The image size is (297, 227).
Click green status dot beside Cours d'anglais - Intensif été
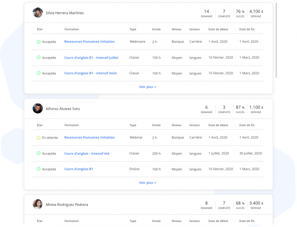tap(39, 153)
